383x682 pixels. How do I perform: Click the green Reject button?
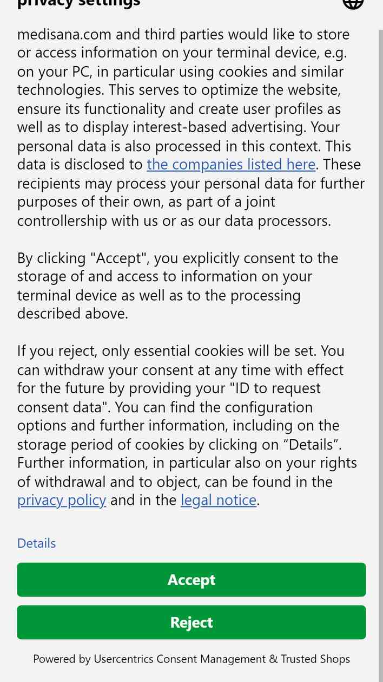(x=191, y=622)
